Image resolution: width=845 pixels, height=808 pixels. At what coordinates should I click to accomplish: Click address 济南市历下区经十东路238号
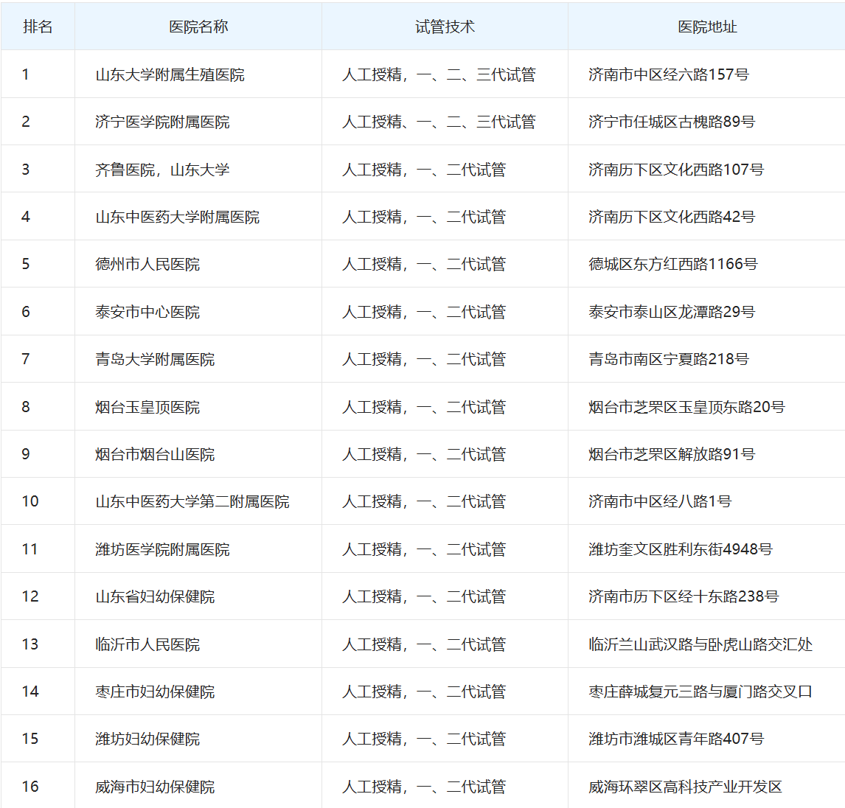tap(684, 596)
